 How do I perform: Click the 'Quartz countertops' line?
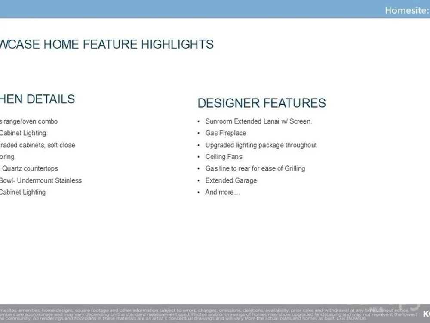point(29,168)
